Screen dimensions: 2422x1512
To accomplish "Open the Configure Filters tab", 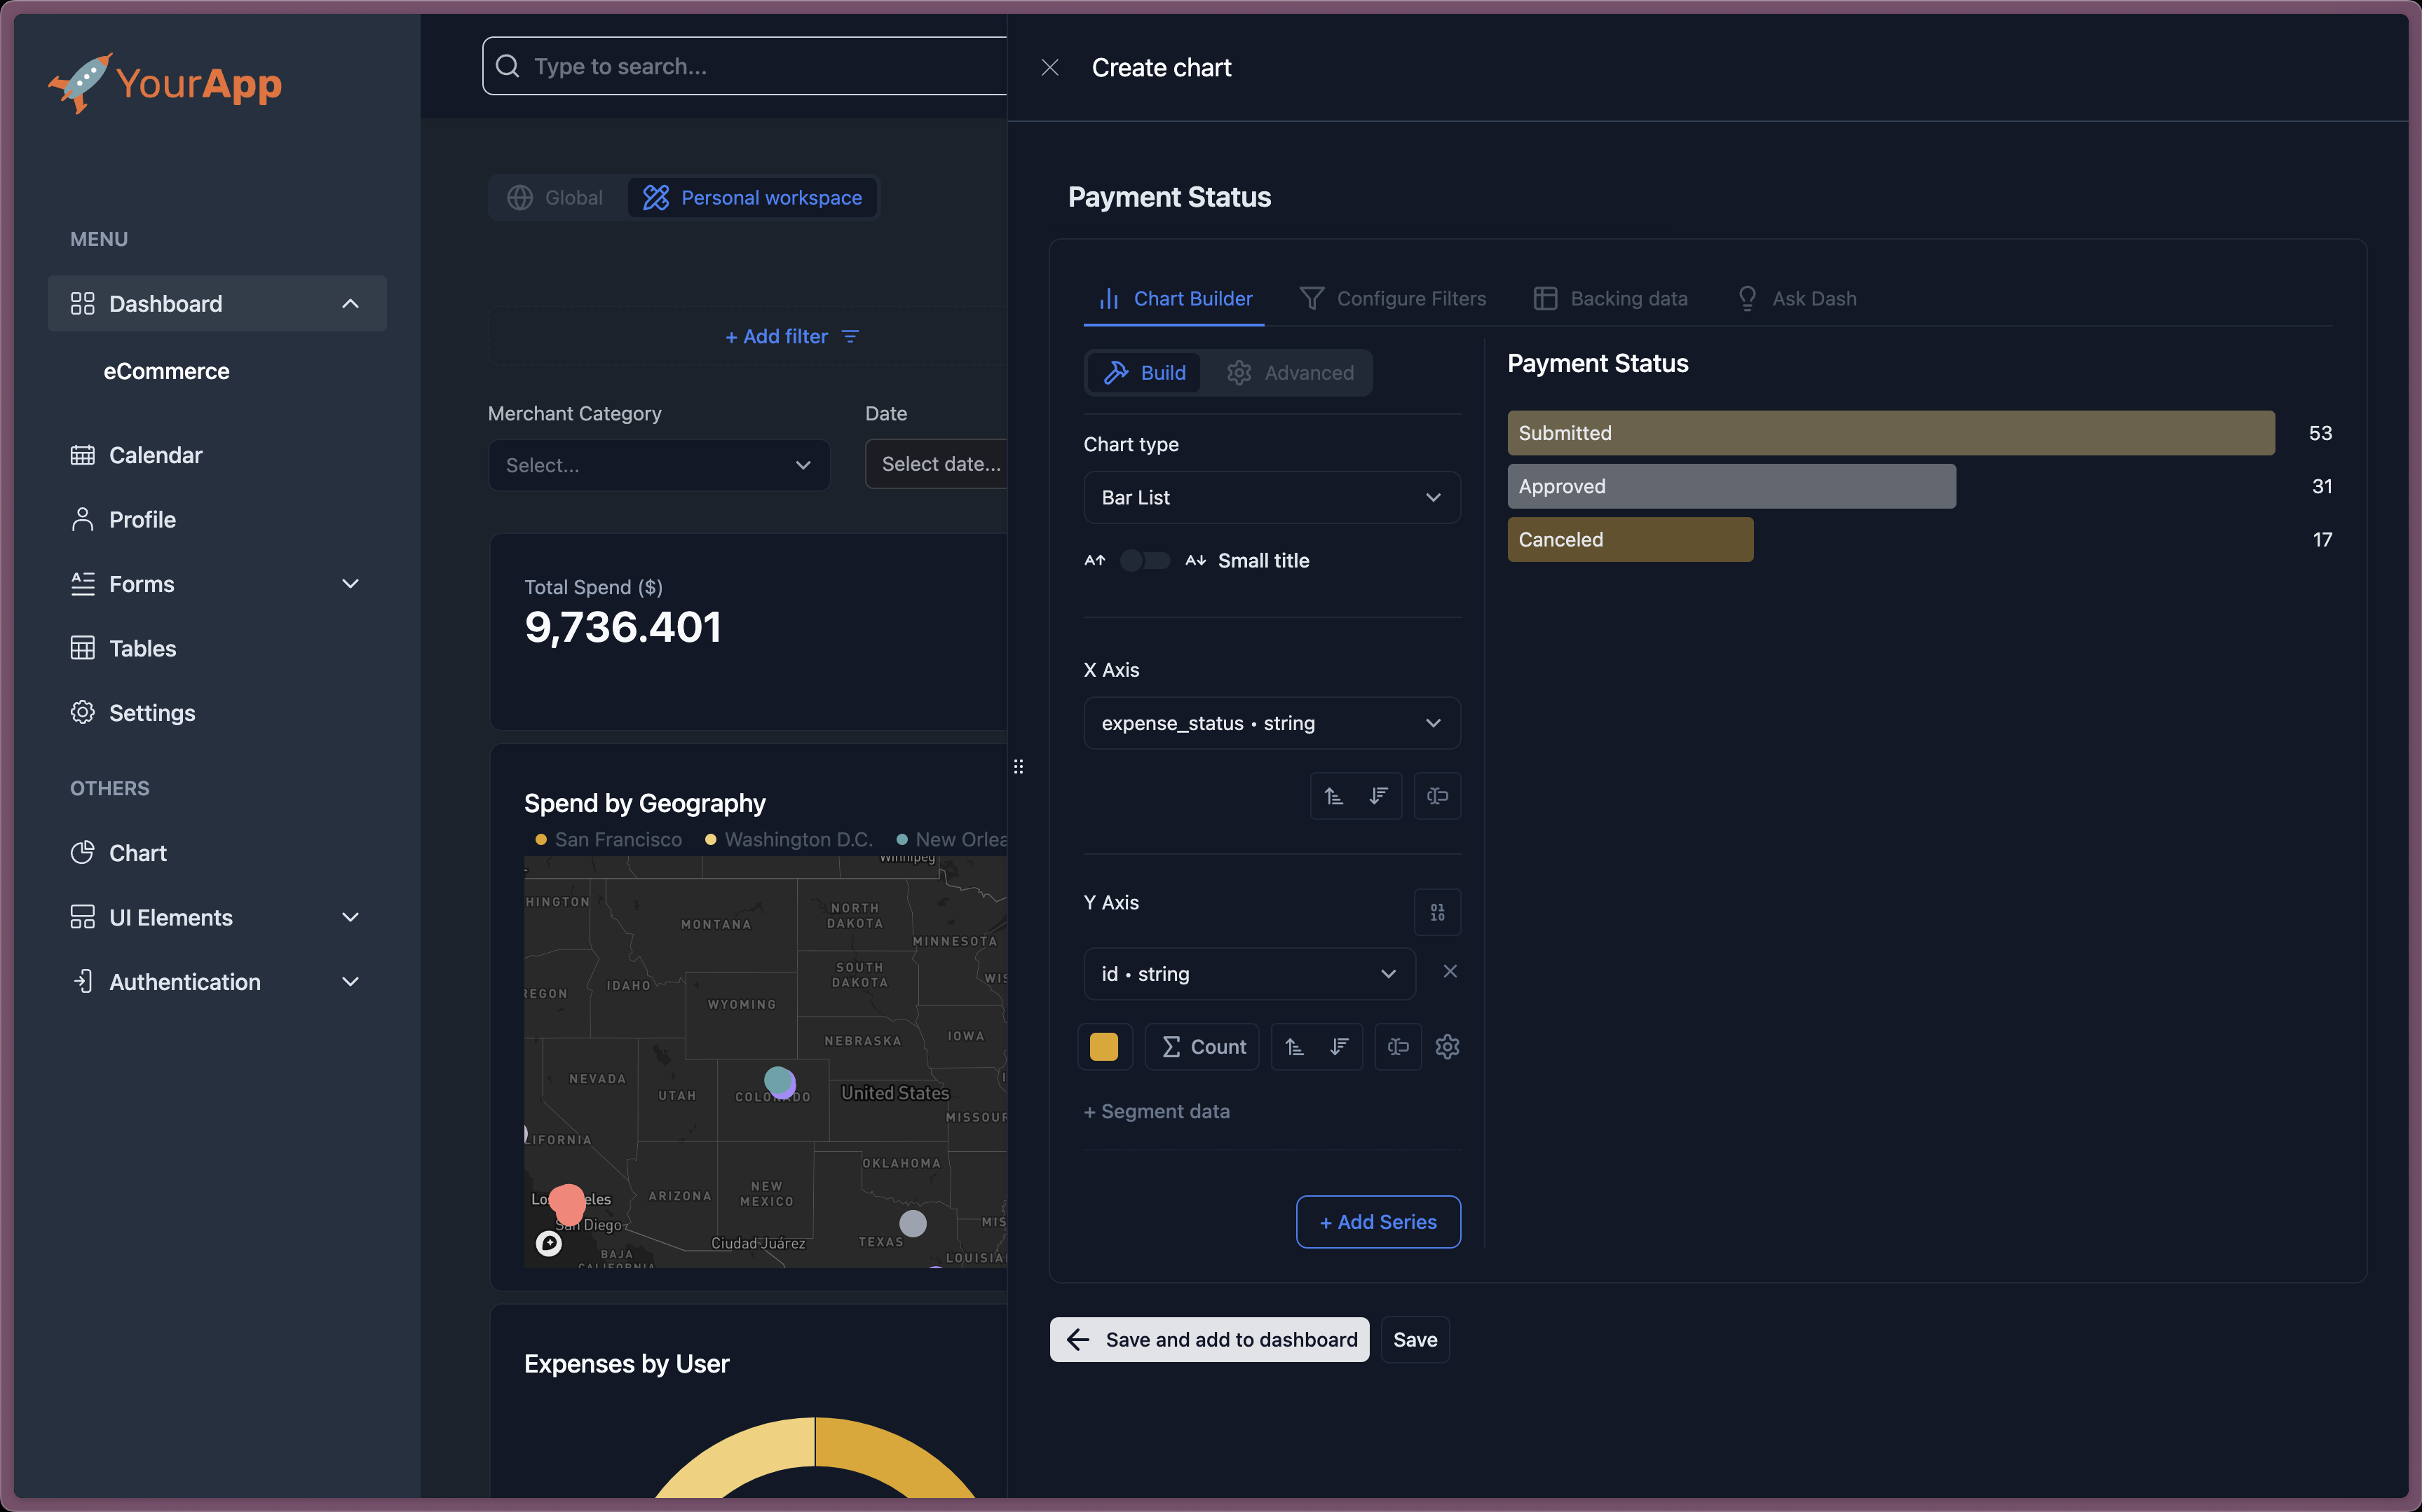I will tap(1393, 299).
